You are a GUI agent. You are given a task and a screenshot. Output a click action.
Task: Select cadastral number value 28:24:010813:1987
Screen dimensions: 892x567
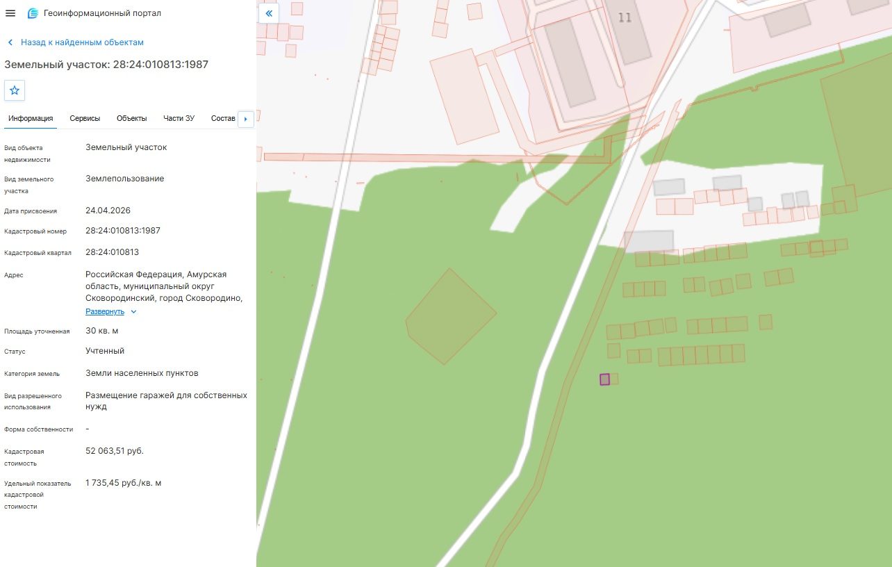123,231
